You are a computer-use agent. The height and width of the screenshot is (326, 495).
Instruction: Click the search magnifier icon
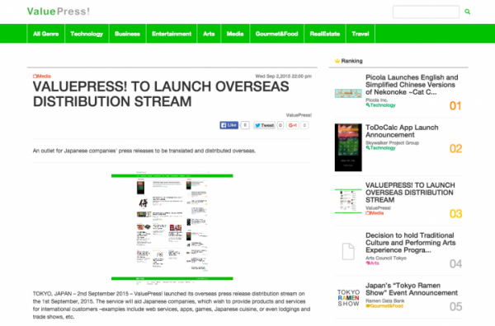point(467,12)
